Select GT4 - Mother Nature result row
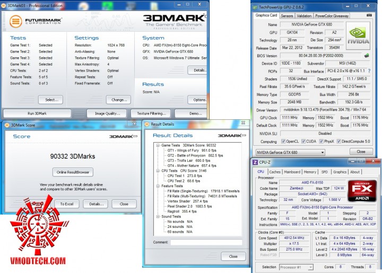This screenshot has height=273, width=382. tap(192, 165)
